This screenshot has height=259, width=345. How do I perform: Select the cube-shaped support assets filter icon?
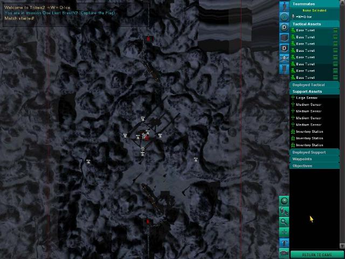(284, 38)
